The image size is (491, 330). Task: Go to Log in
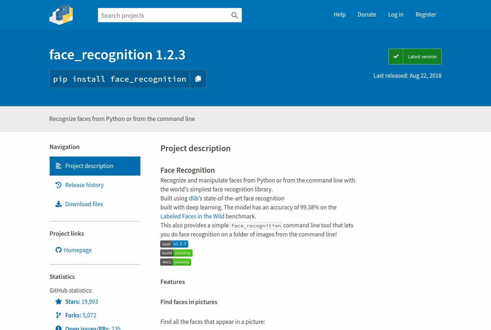click(396, 14)
